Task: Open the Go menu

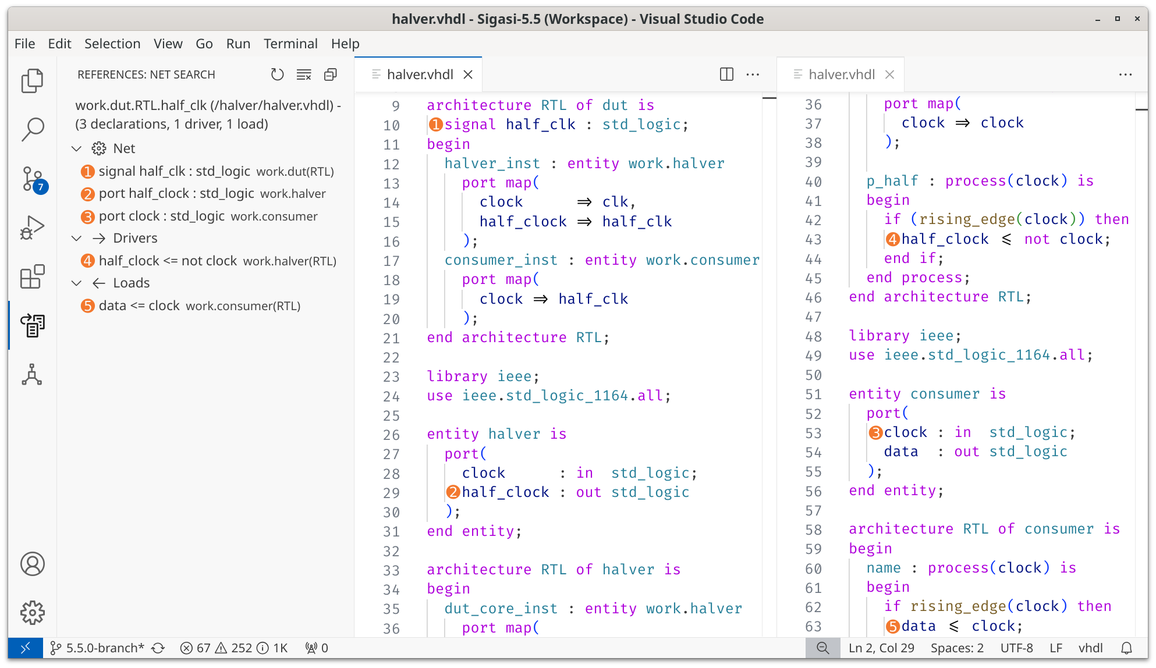Action: [x=204, y=44]
